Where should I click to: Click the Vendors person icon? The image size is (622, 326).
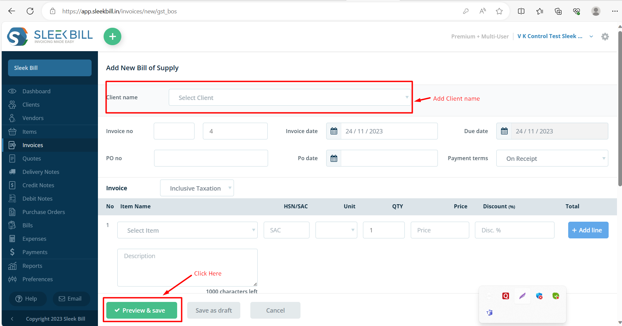coord(12,118)
